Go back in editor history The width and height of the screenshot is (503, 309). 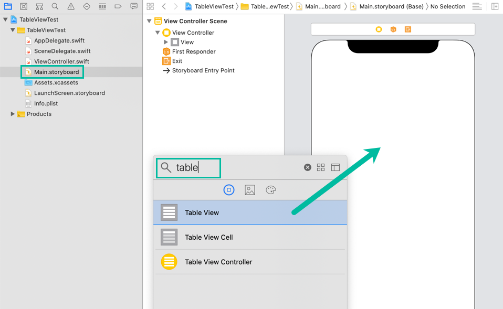point(164,6)
